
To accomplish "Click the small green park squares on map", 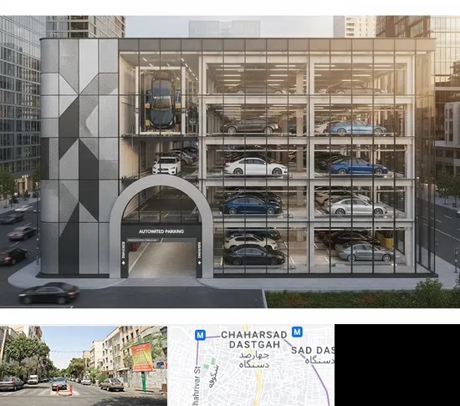I will (x=210, y=363).
